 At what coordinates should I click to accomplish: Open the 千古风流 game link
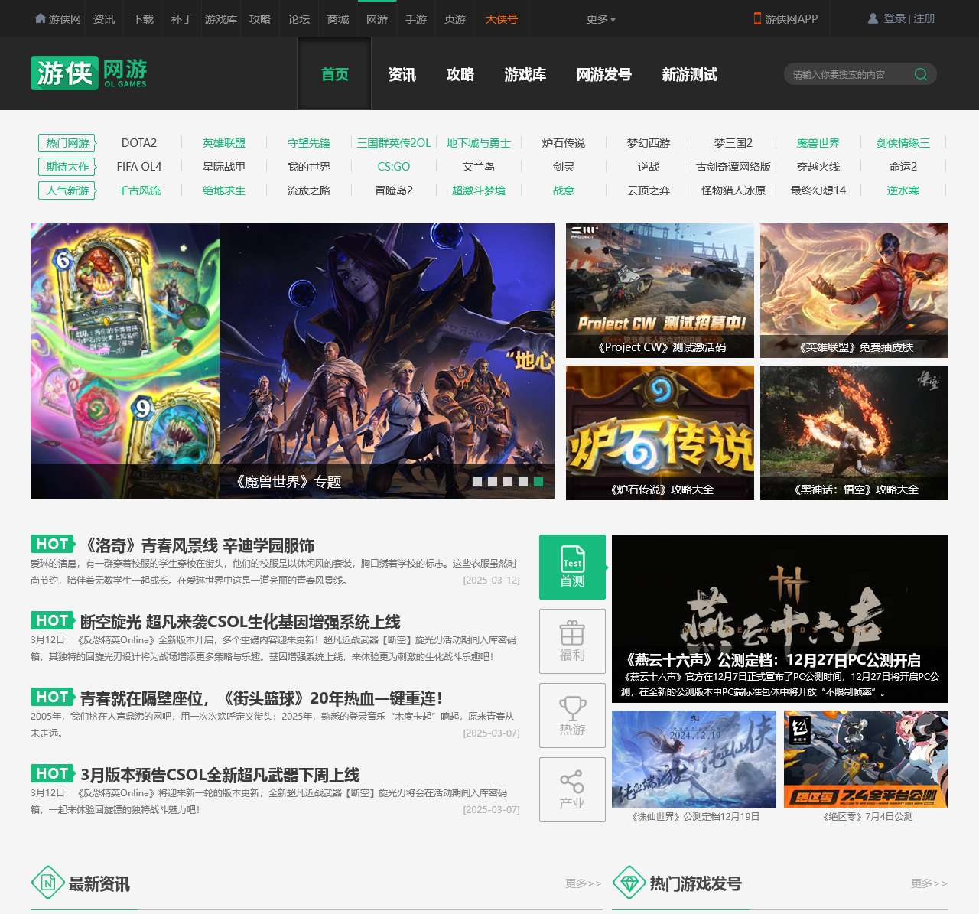point(139,190)
